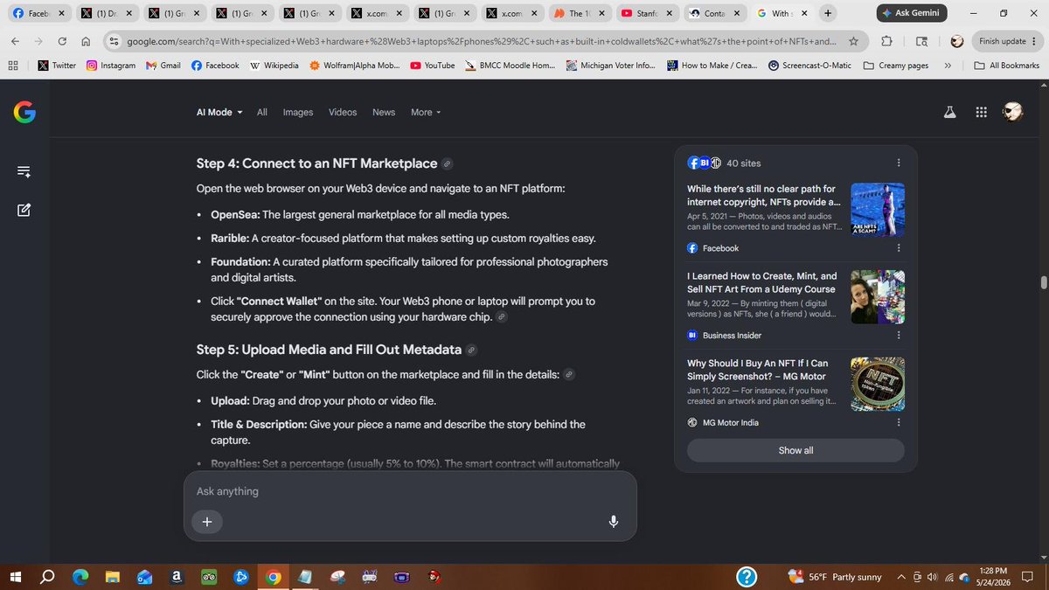Open the Wikipedia bookmark
This screenshot has height=590, width=1049.
click(274, 66)
